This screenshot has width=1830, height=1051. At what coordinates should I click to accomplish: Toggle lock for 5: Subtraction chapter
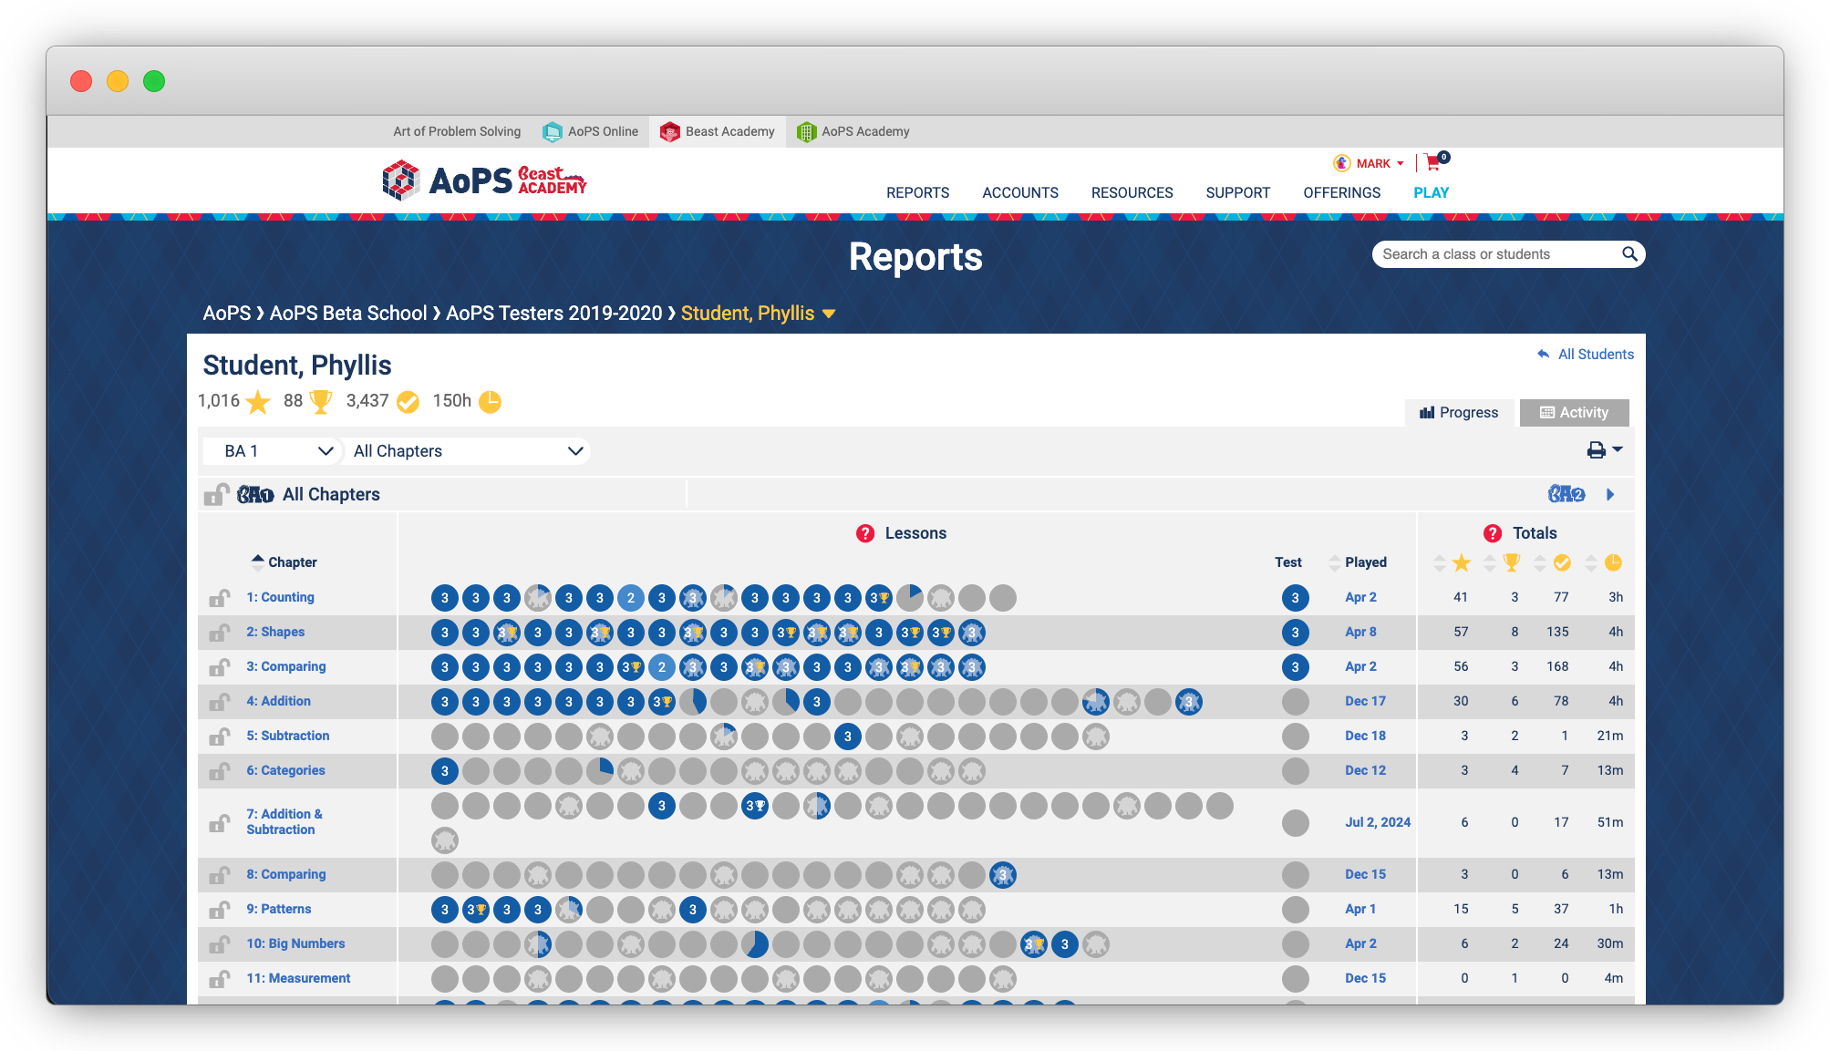tap(219, 737)
